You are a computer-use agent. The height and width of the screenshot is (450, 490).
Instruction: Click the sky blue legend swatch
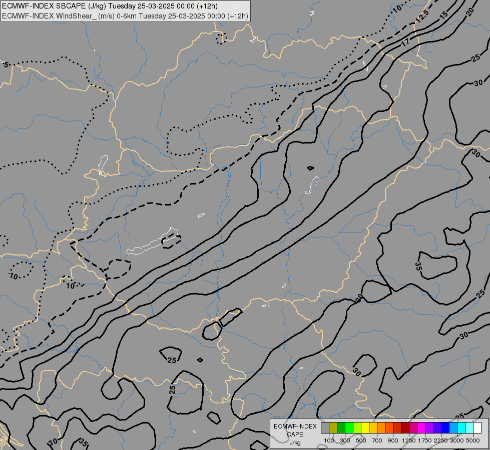click(x=453, y=427)
